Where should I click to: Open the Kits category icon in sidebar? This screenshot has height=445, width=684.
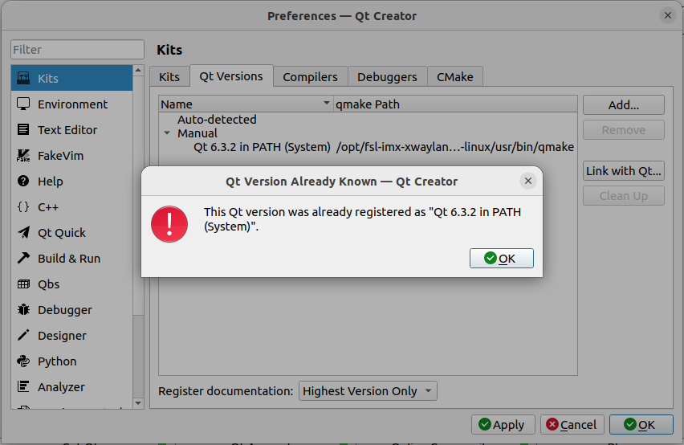click(x=23, y=79)
